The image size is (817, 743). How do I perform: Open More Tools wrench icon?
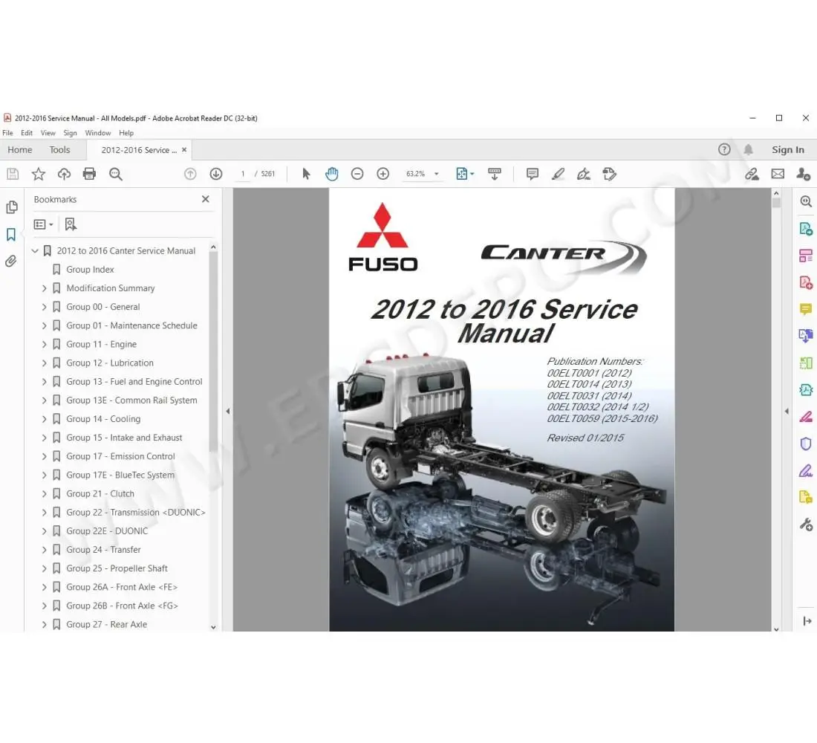pos(806,524)
